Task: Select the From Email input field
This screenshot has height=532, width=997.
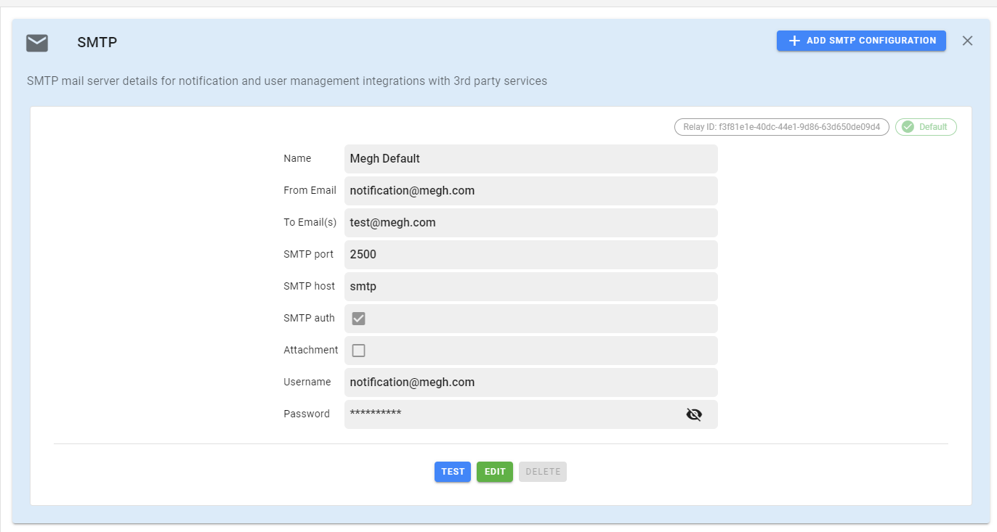Action: tap(530, 190)
